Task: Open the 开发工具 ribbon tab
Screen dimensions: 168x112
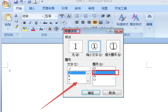Action: (x=121, y=8)
